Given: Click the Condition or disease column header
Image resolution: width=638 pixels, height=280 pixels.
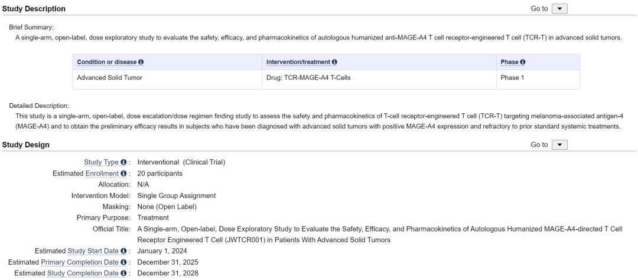Looking at the screenshot, I should (106, 62).
